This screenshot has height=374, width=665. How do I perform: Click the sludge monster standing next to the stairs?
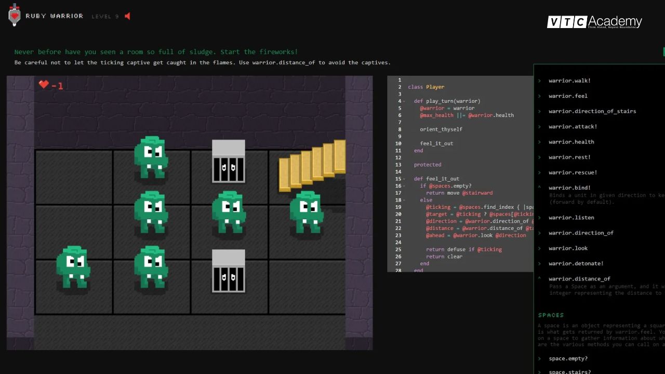point(306,212)
